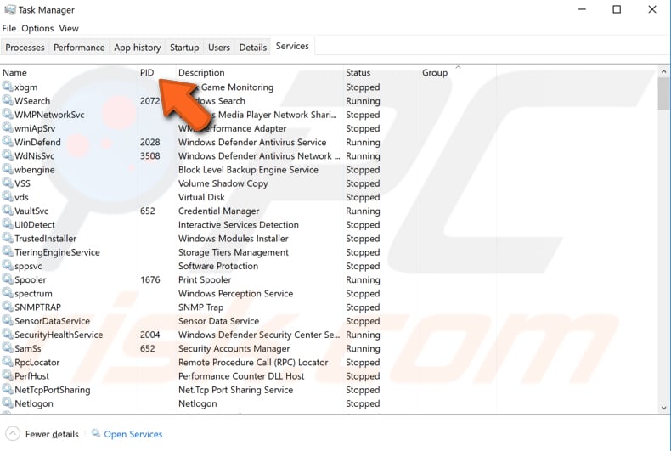Click the UI0Detect service icon

coord(8,223)
